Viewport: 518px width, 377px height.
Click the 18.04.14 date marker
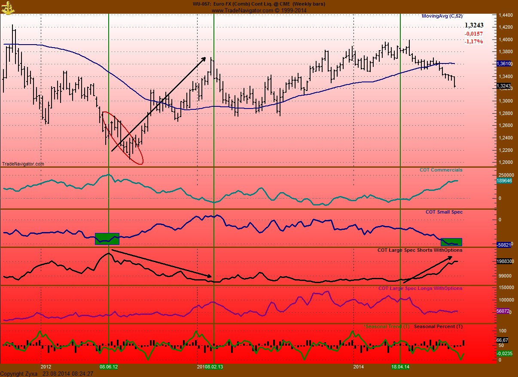400,367
